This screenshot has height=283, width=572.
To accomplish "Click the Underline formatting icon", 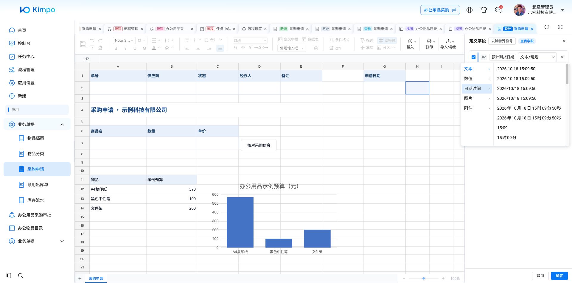I will coord(135,48).
